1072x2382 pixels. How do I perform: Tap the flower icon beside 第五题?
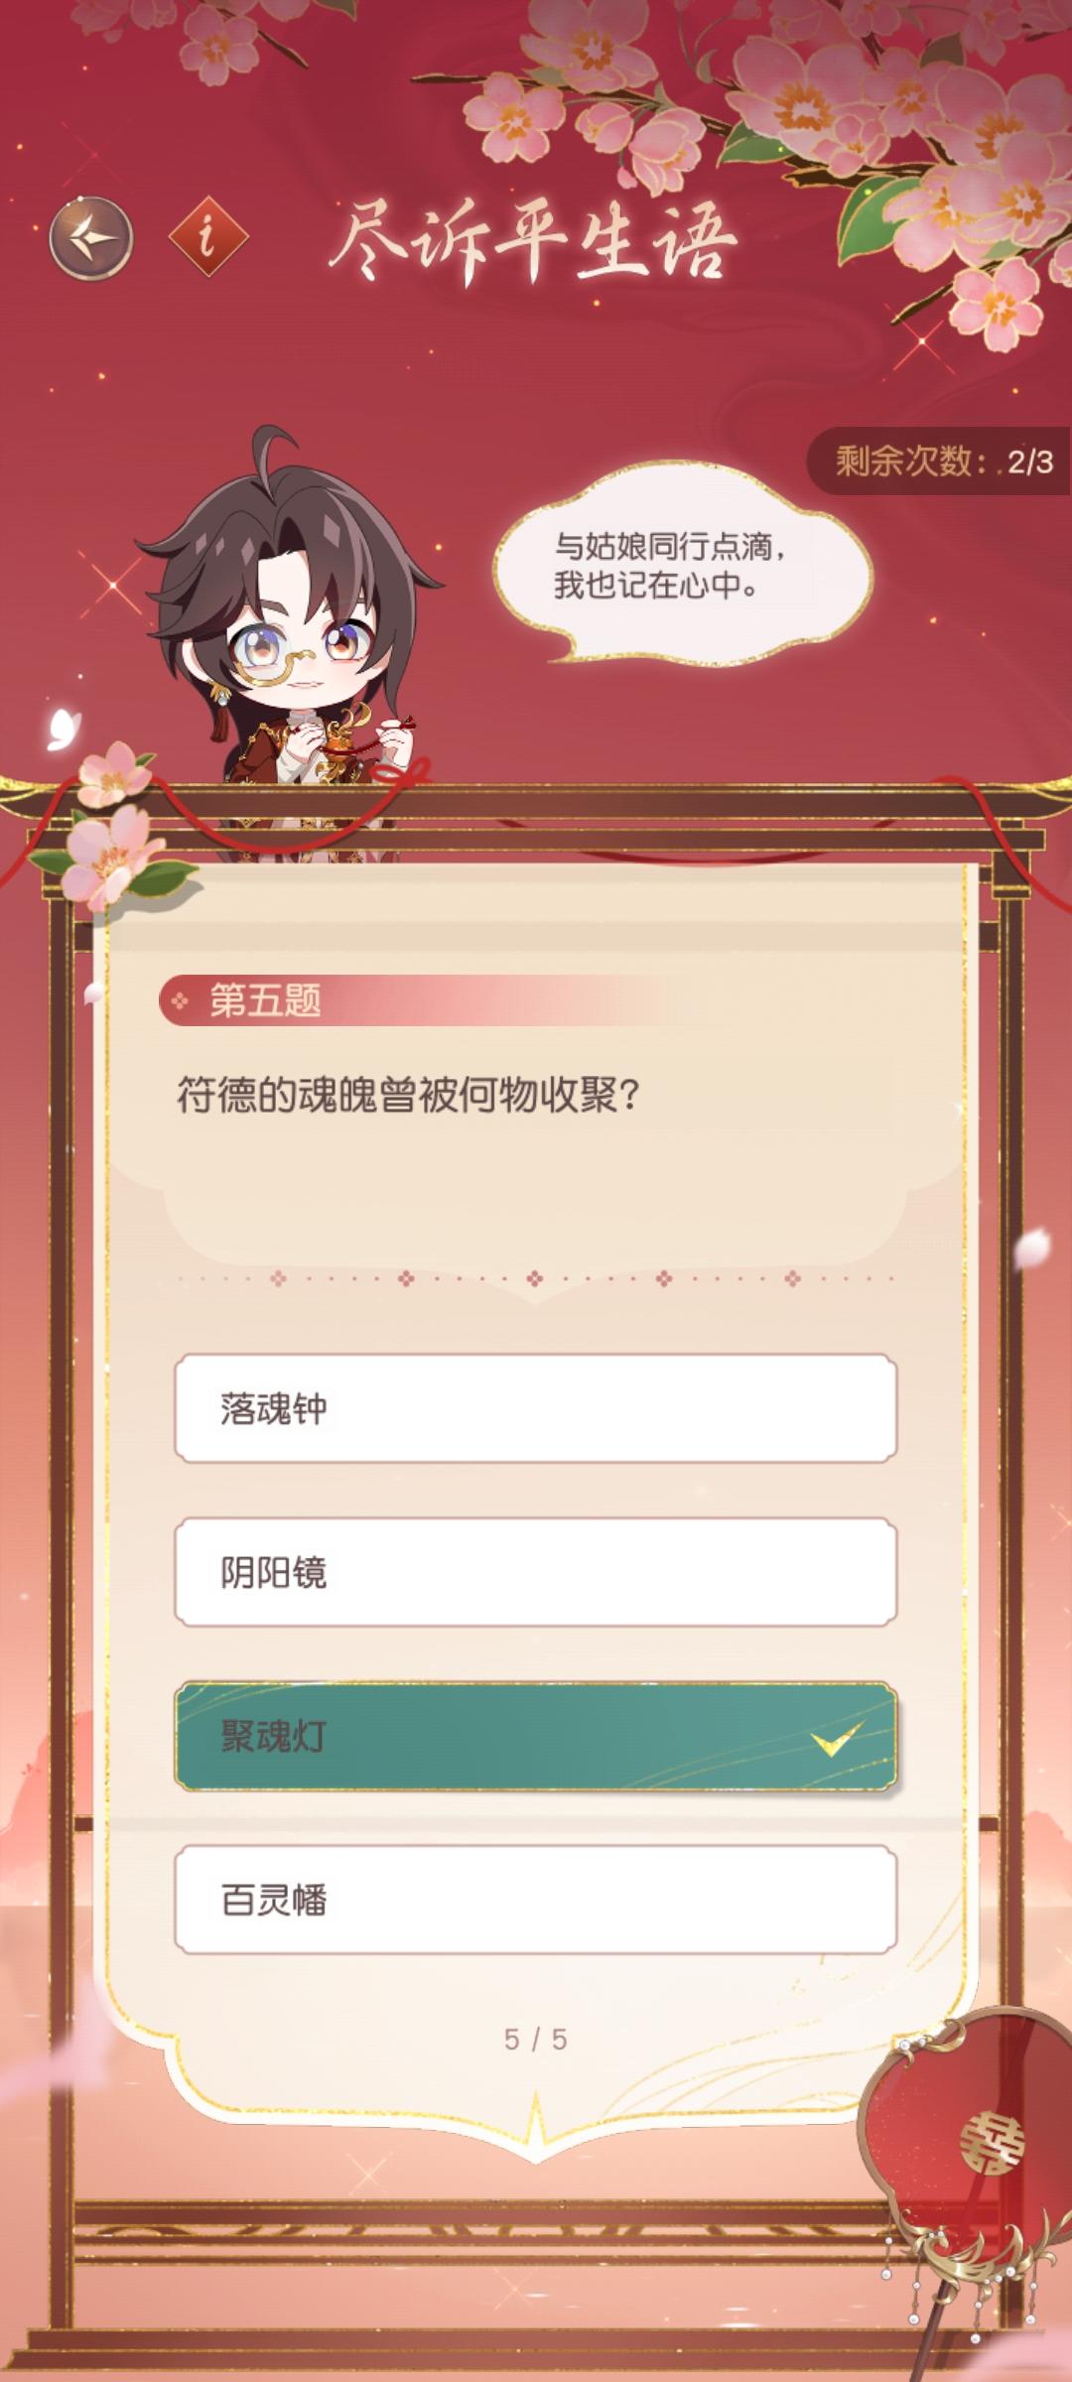180,1000
